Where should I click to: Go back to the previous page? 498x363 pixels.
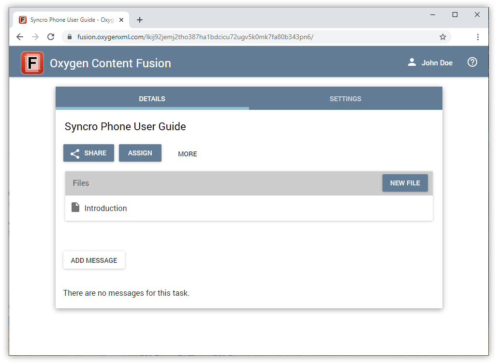click(x=20, y=37)
